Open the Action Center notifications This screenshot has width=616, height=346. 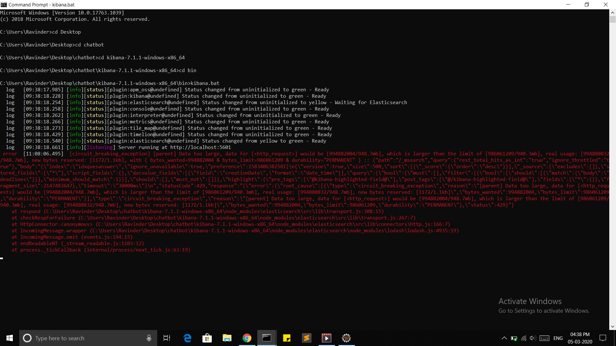click(x=603, y=338)
